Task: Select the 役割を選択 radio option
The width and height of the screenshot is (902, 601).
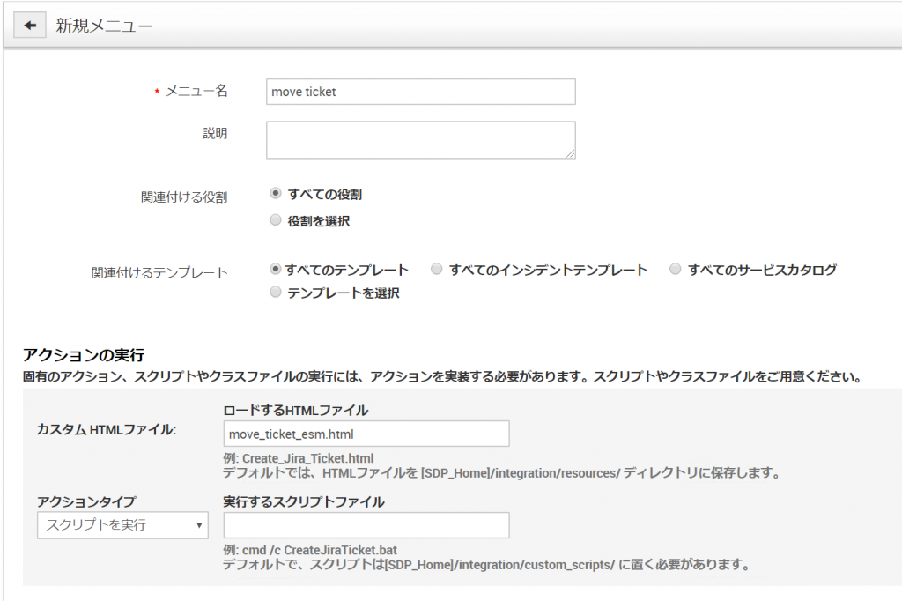Action: (276, 220)
